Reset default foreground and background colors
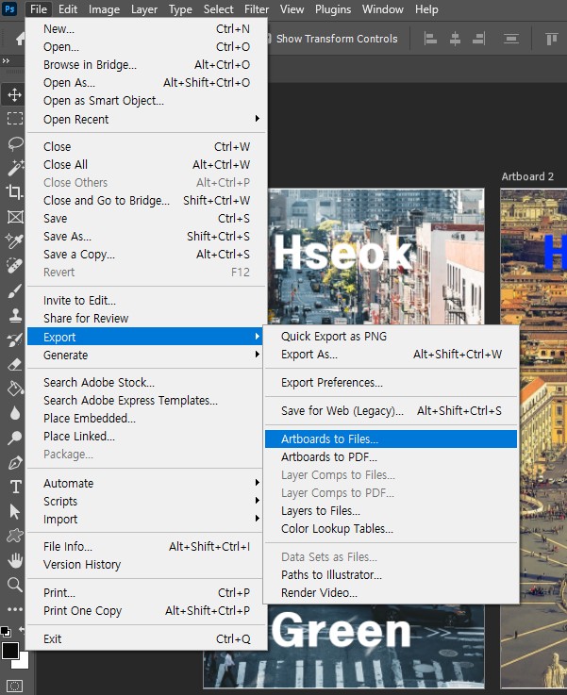This screenshot has width=567, height=695. pyautogui.click(x=5, y=631)
